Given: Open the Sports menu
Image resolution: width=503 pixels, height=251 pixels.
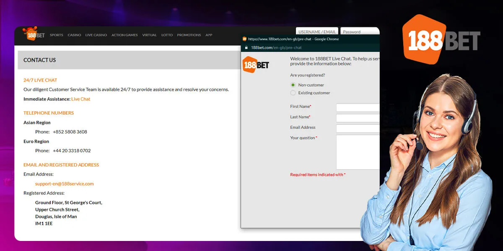Looking at the screenshot, I should tap(56, 35).
